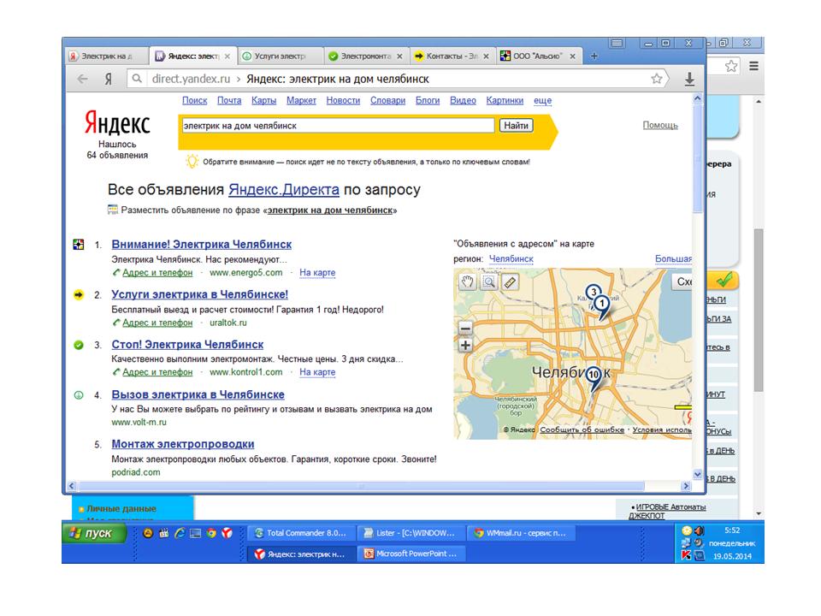
Task: Open downloads with the arrow icon
Action: click(x=689, y=79)
